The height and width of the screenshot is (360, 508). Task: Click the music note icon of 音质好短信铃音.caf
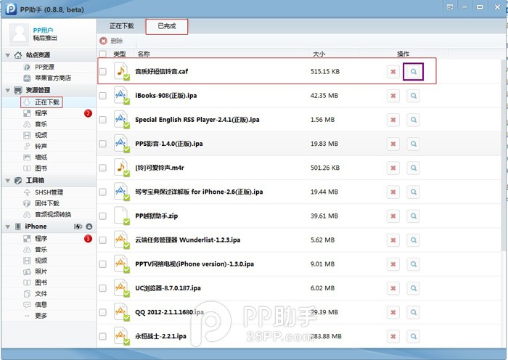[x=121, y=71]
